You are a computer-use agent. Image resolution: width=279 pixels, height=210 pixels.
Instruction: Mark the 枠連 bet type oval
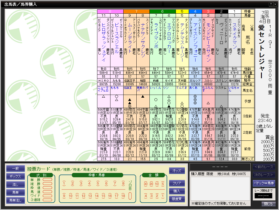click(x=47, y=188)
